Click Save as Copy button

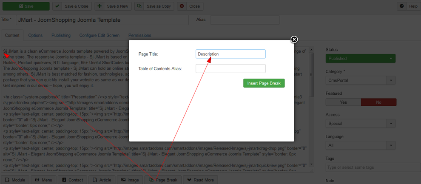pyautogui.click(x=153, y=6)
